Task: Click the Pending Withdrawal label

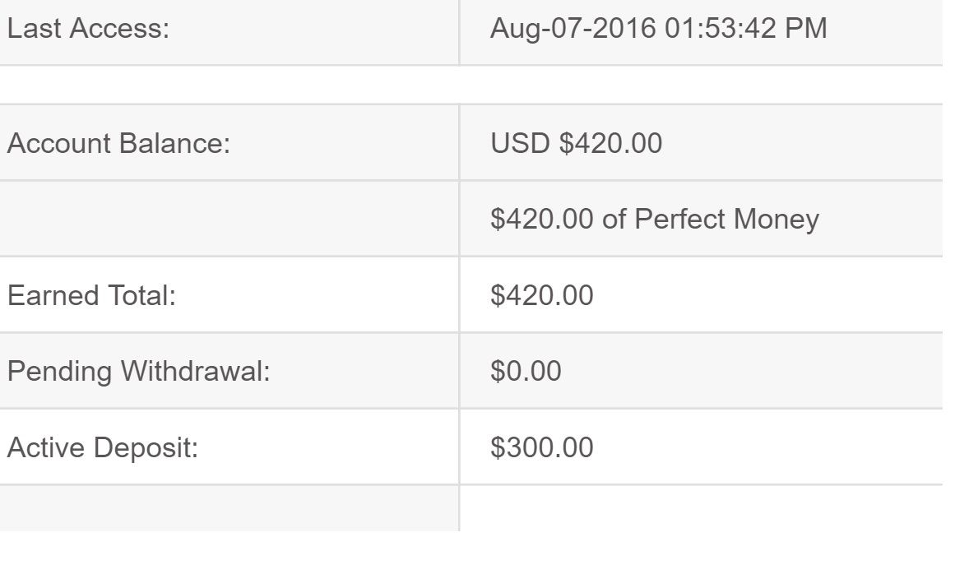Action: pos(138,371)
